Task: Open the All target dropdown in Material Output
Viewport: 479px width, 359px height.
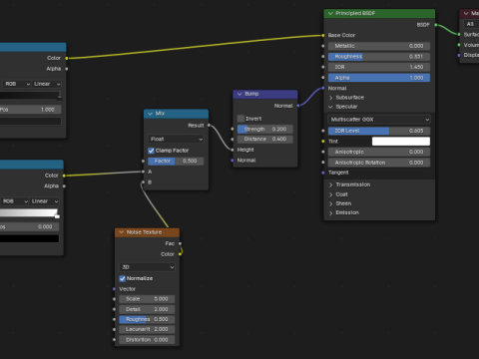Action: 471,24
